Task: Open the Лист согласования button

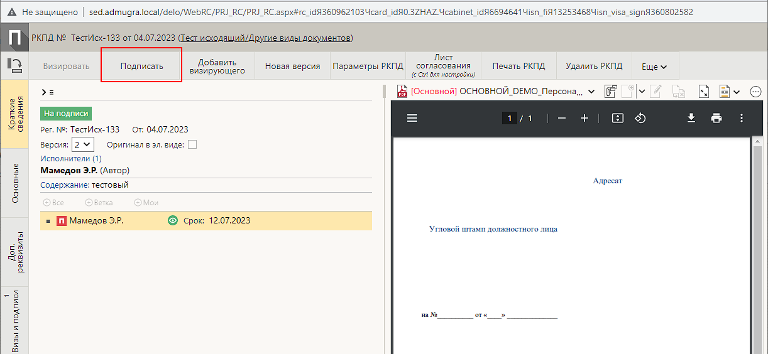Action: (x=443, y=66)
